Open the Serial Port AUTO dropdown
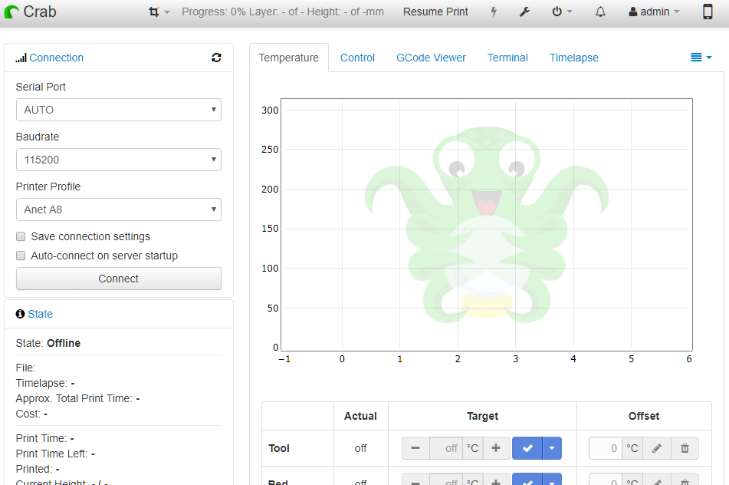Screen dimensions: 729x485 pyautogui.click(x=119, y=110)
